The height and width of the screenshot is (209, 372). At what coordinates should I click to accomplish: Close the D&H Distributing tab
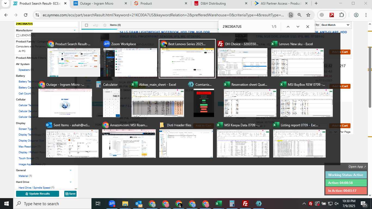[x=246, y=4]
